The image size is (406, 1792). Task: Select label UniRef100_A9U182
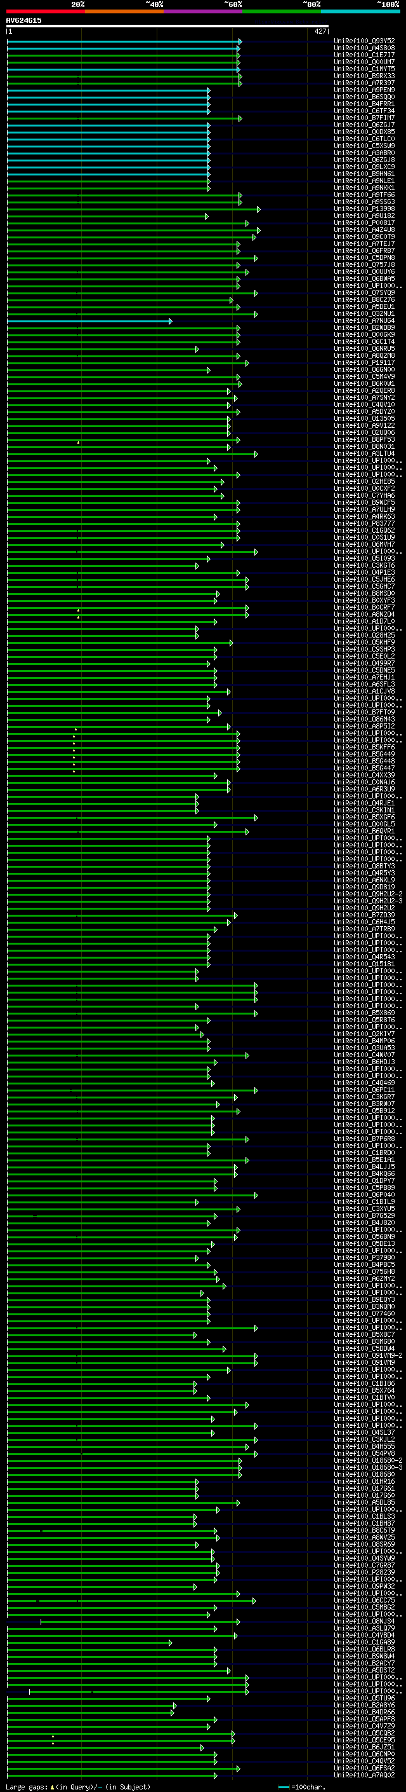click(364, 215)
